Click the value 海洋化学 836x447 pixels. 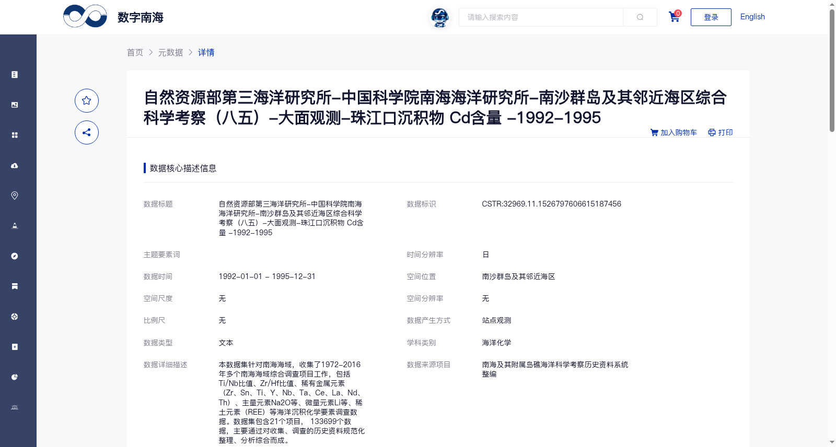[496, 343]
